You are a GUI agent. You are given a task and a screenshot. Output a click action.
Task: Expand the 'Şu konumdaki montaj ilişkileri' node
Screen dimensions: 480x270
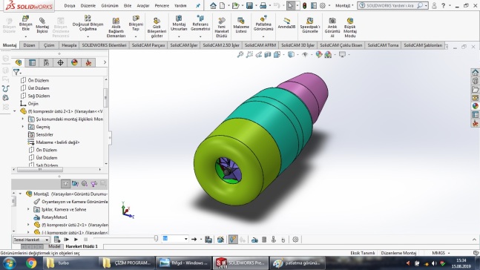(x=23, y=119)
